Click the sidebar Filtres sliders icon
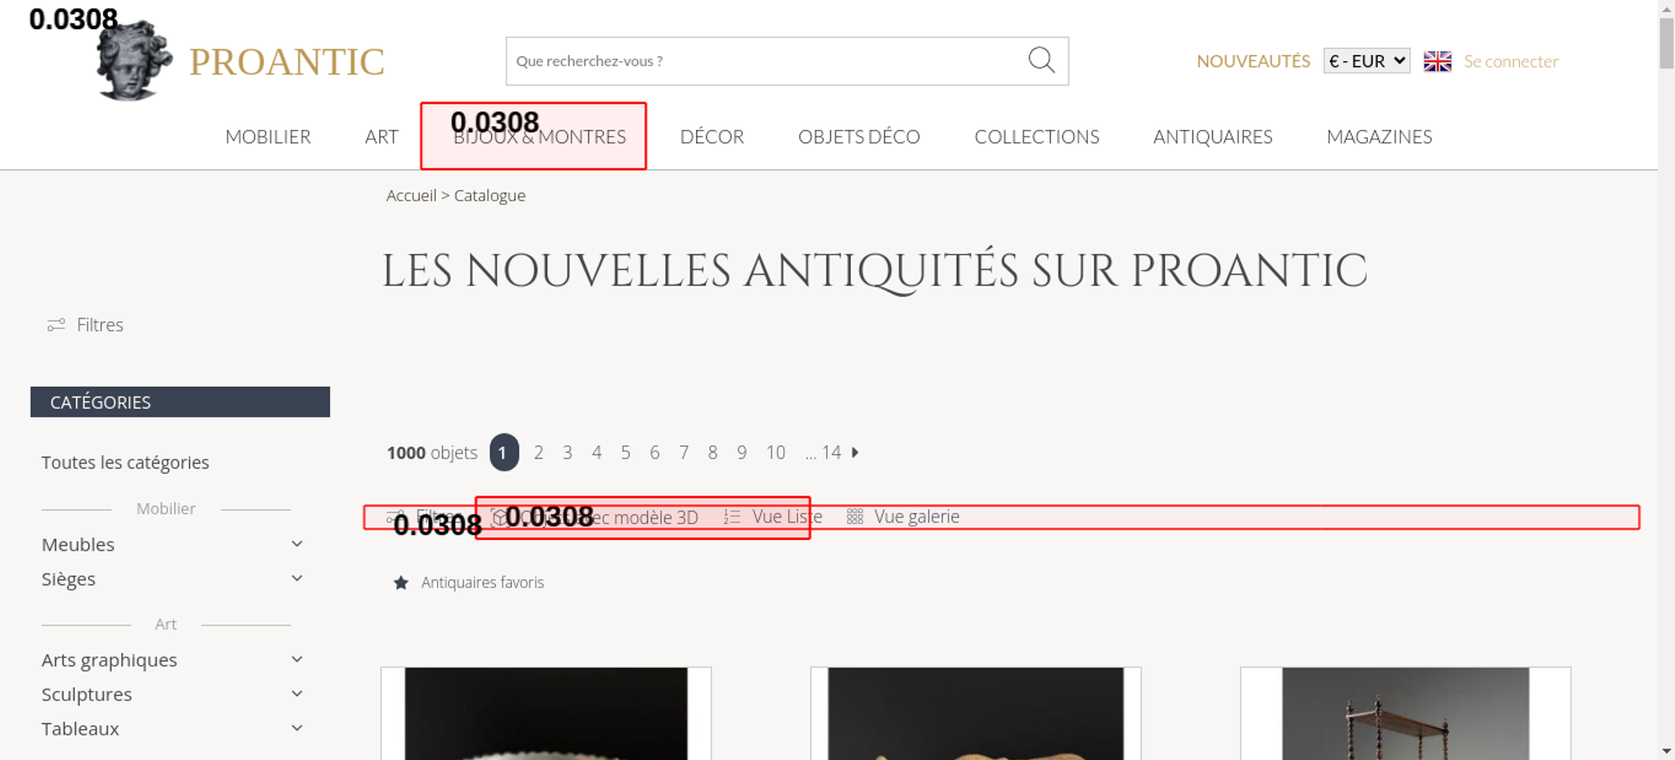This screenshot has height=760, width=1675. [56, 325]
